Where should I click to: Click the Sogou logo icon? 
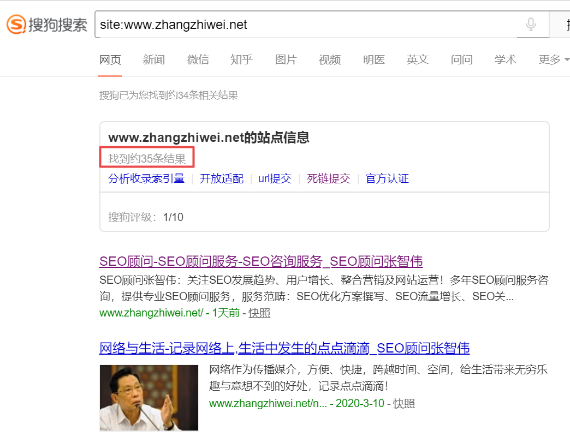[16, 25]
